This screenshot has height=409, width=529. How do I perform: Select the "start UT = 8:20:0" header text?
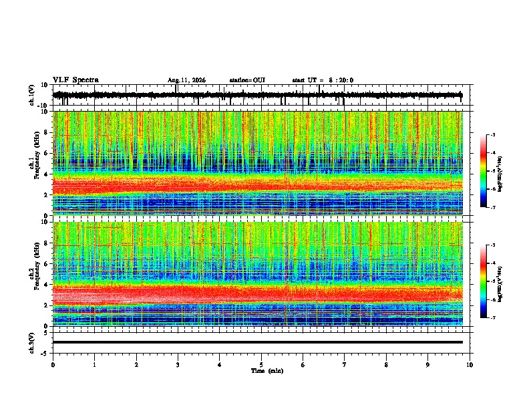pyautogui.click(x=323, y=80)
